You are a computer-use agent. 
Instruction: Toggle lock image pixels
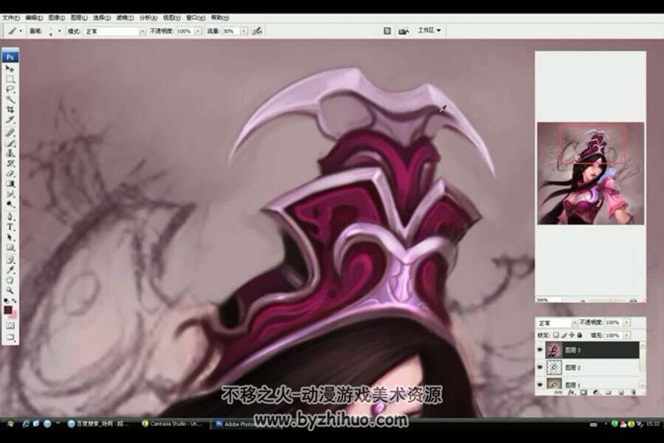tap(564, 335)
